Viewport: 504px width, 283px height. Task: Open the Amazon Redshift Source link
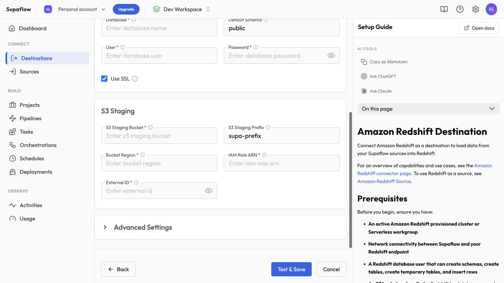click(x=384, y=181)
